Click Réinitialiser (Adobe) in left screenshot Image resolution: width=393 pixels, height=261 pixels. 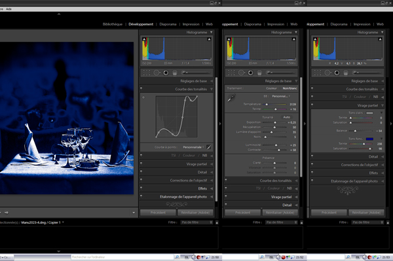pyautogui.click(x=195, y=213)
